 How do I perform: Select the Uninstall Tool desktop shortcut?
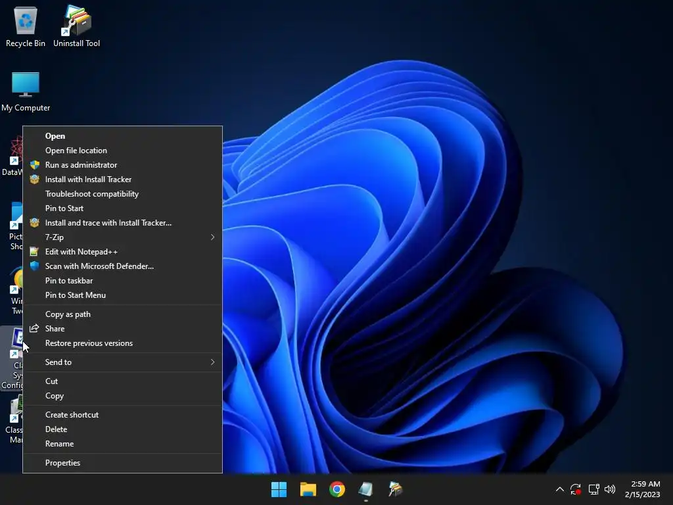tap(76, 26)
